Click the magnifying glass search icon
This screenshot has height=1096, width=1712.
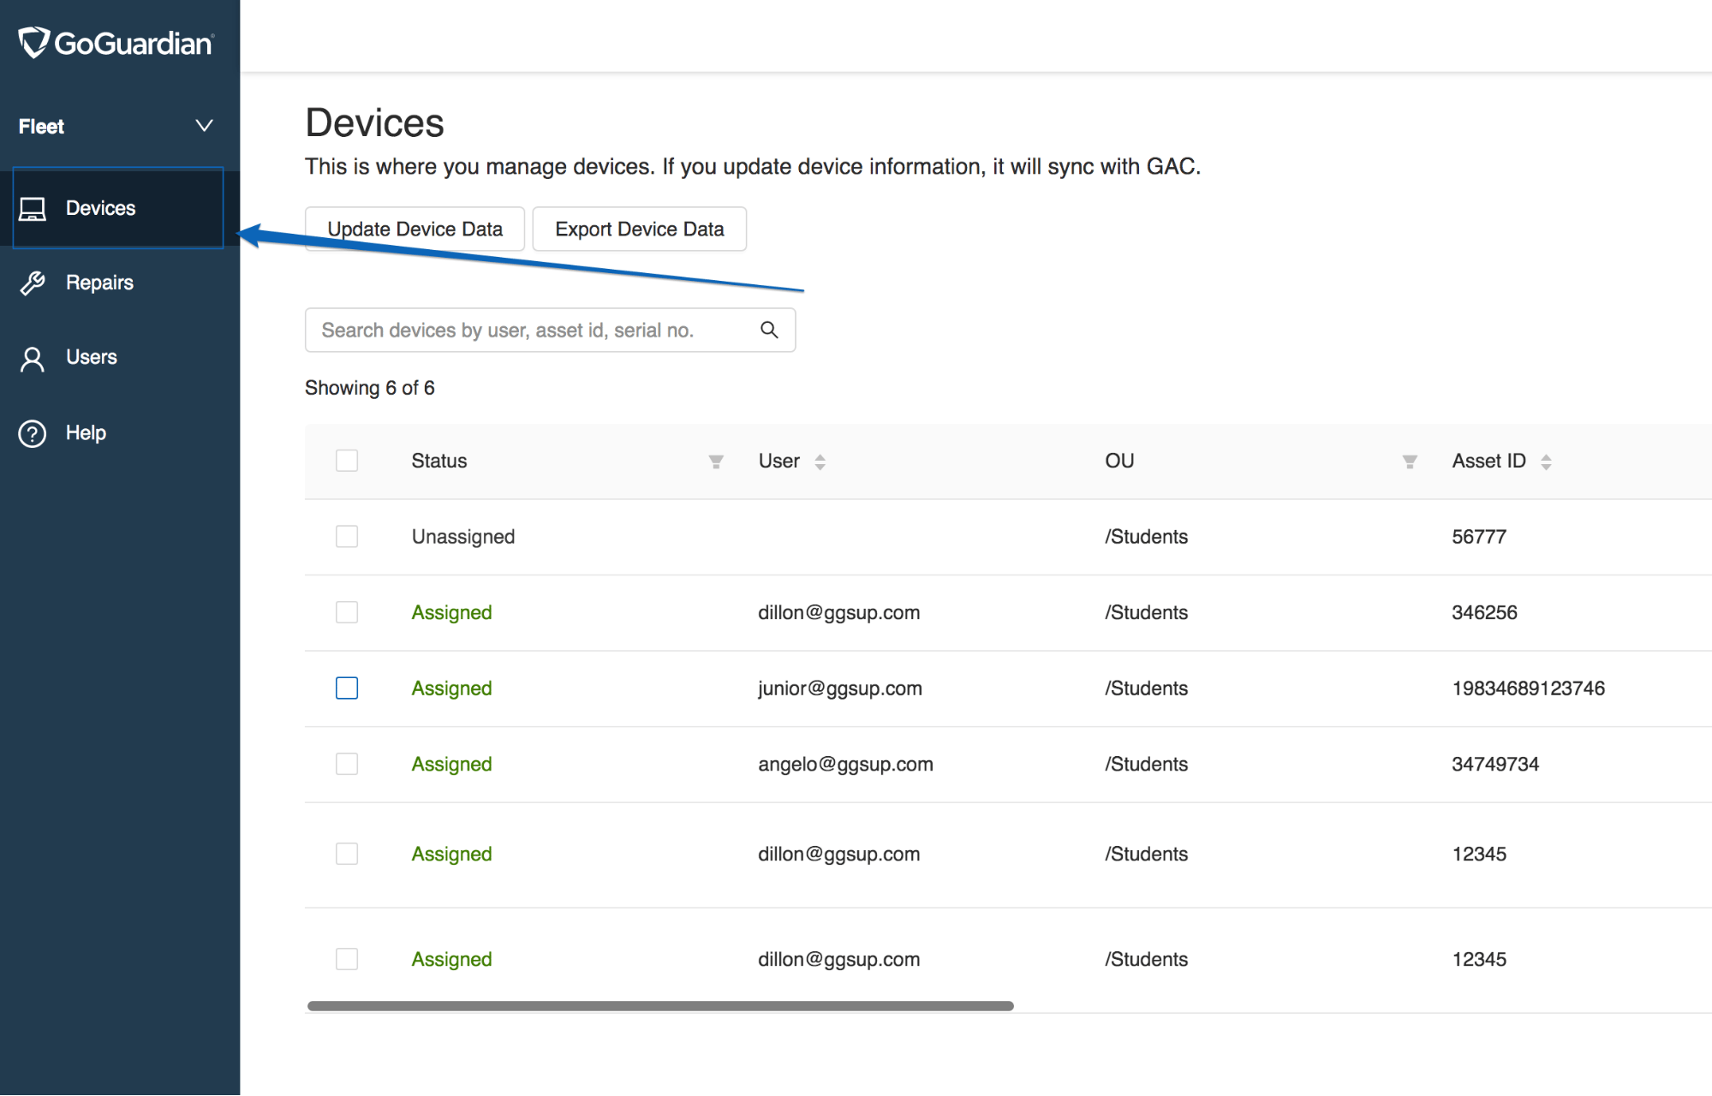tap(769, 330)
